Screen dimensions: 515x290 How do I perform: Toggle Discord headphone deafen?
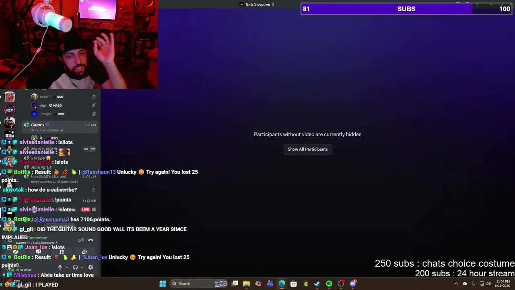point(75,267)
